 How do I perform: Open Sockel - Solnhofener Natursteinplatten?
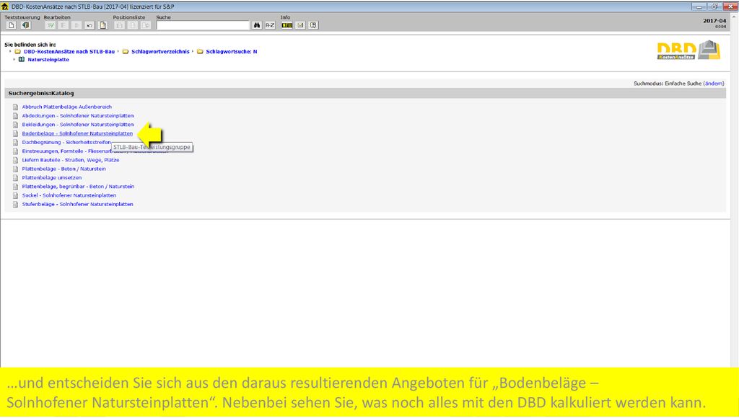(x=69, y=195)
